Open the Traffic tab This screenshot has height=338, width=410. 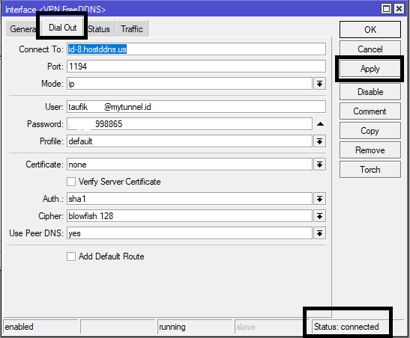[132, 29]
